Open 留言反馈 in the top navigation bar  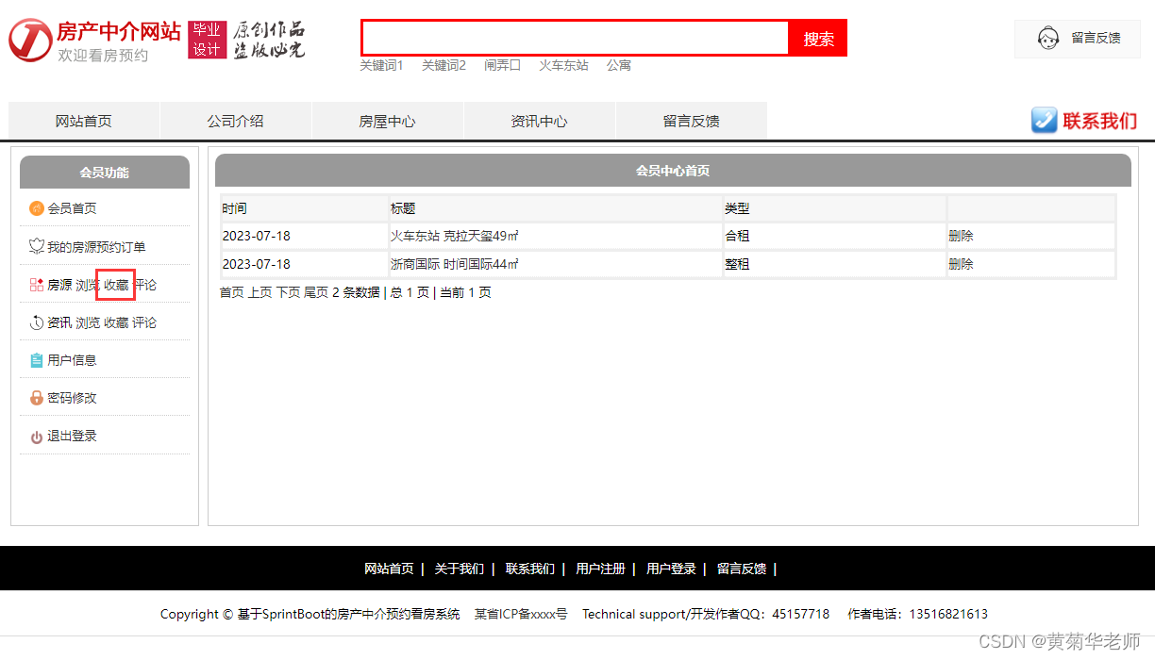(x=692, y=121)
